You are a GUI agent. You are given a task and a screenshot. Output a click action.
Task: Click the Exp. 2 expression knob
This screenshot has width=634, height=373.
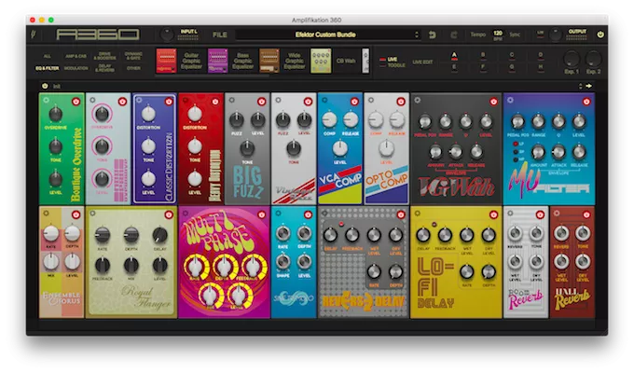(x=593, y=60)
